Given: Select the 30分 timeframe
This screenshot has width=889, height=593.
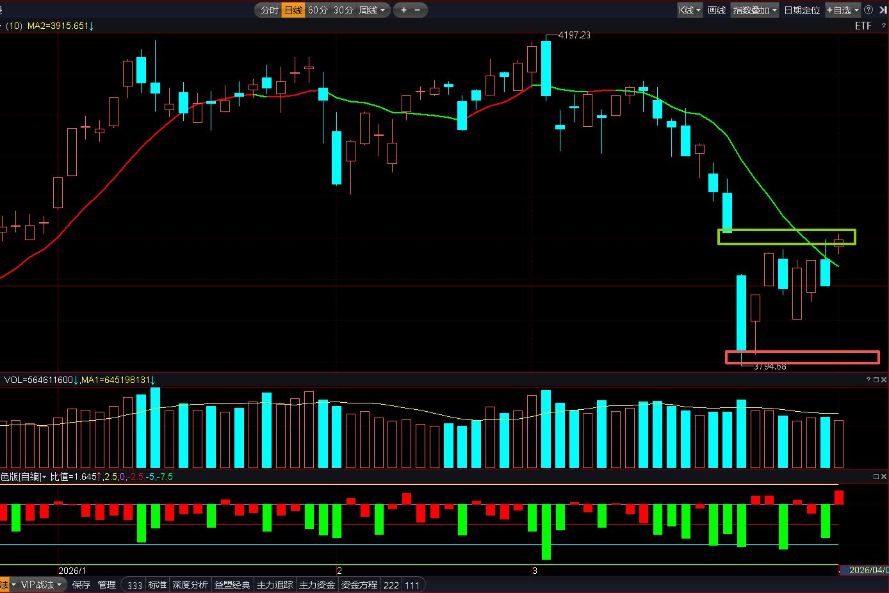Looking at the screenshot, I should coord(343,10).
